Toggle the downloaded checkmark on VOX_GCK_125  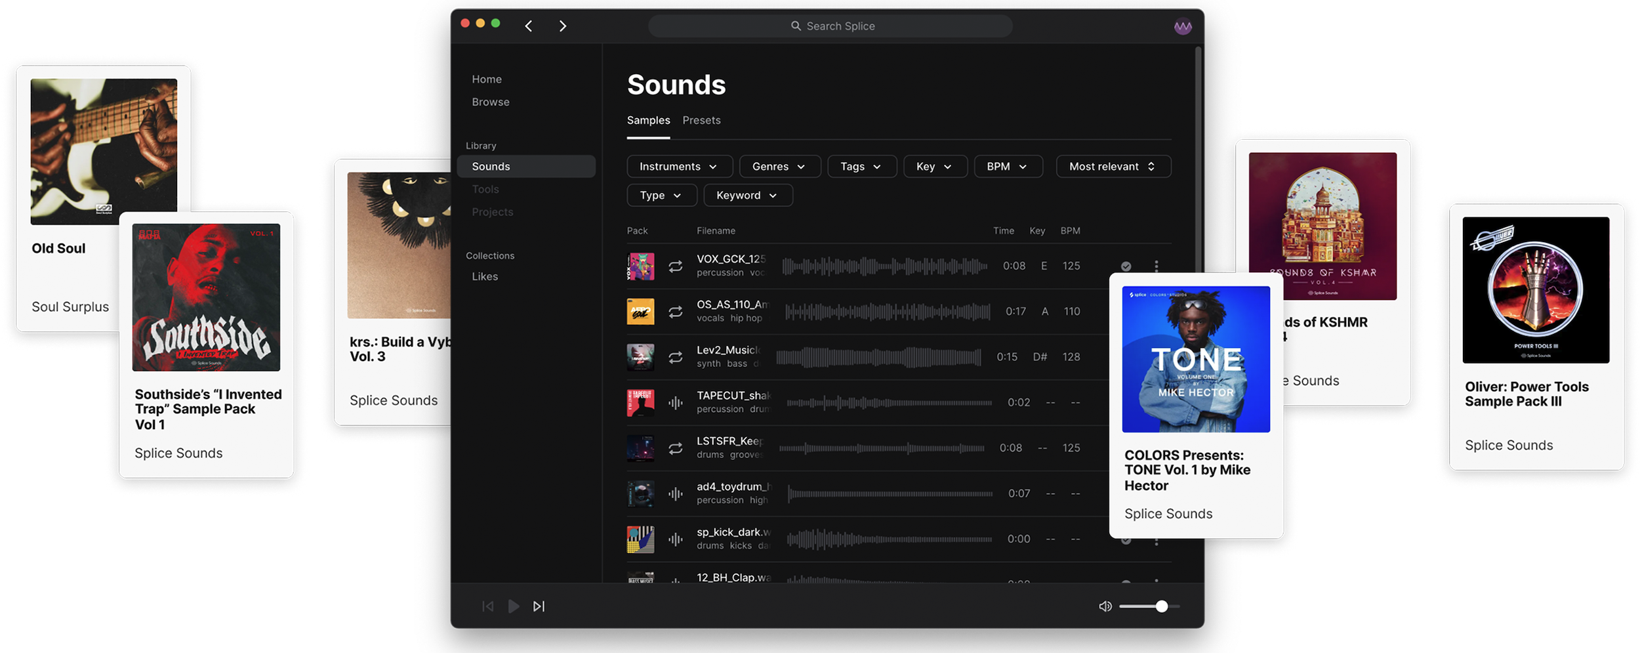[x=1126, y=266]
